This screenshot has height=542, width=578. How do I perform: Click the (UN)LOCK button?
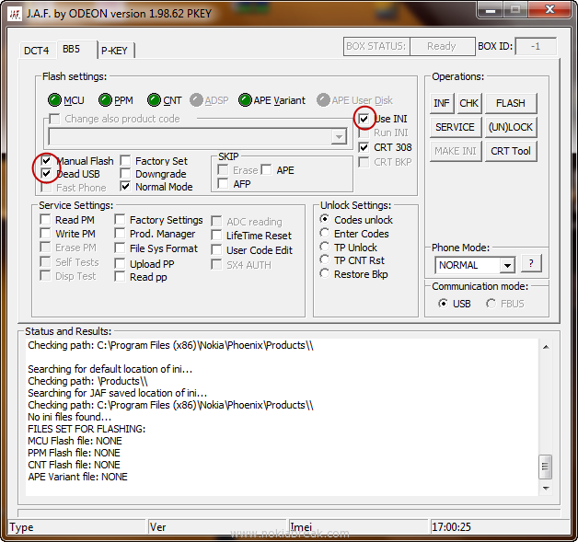(511, 127)
